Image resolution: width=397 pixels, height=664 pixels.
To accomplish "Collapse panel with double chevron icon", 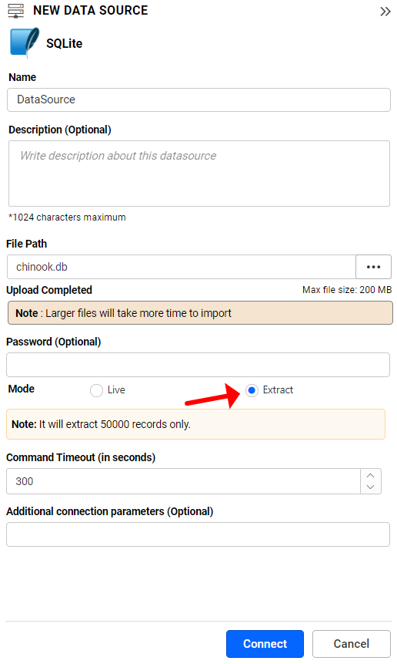I will 385,12.
